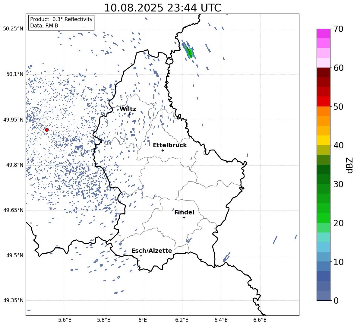
Task: Click the colorbar tick label 20
Action: (x=338, y=223)
